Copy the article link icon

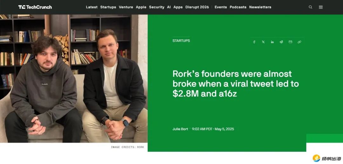click(x=299, y=42)
